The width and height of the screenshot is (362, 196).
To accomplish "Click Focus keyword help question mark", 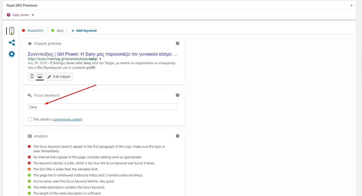I will (178, 95).
